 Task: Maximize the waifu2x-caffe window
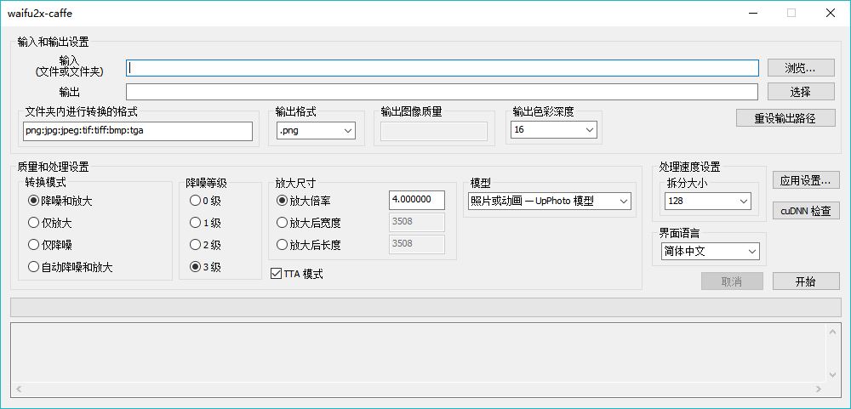tap(791, 13)
